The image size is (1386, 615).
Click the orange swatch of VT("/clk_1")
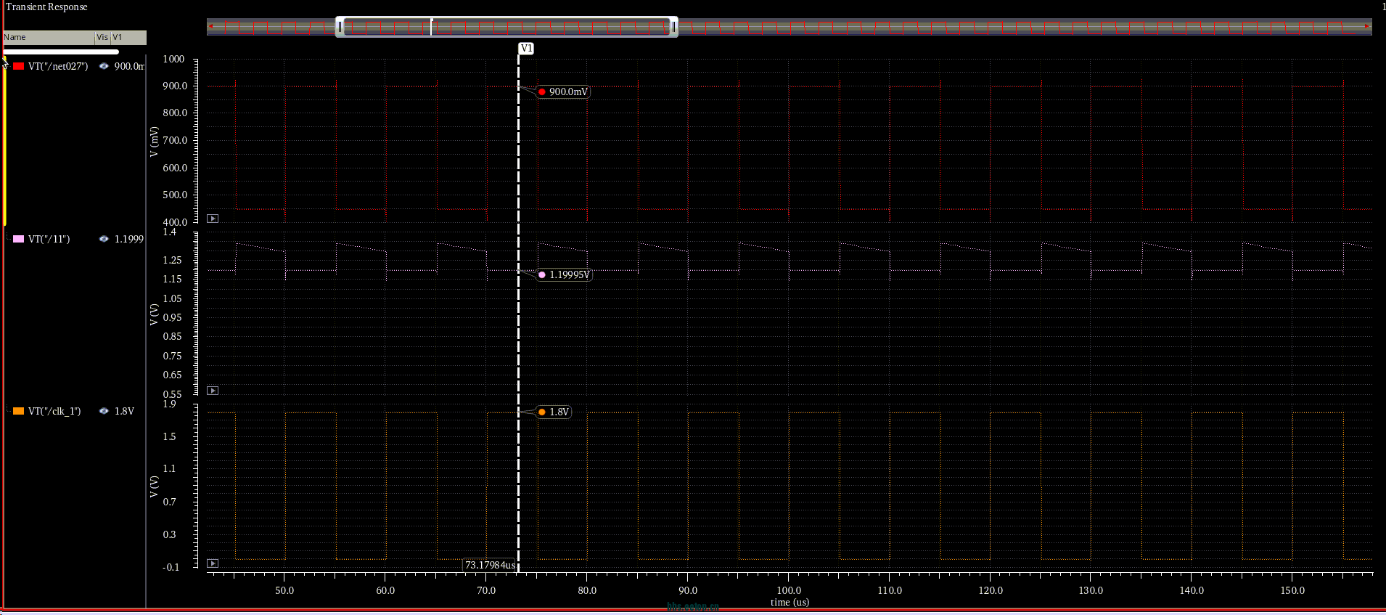pos(19,411)
